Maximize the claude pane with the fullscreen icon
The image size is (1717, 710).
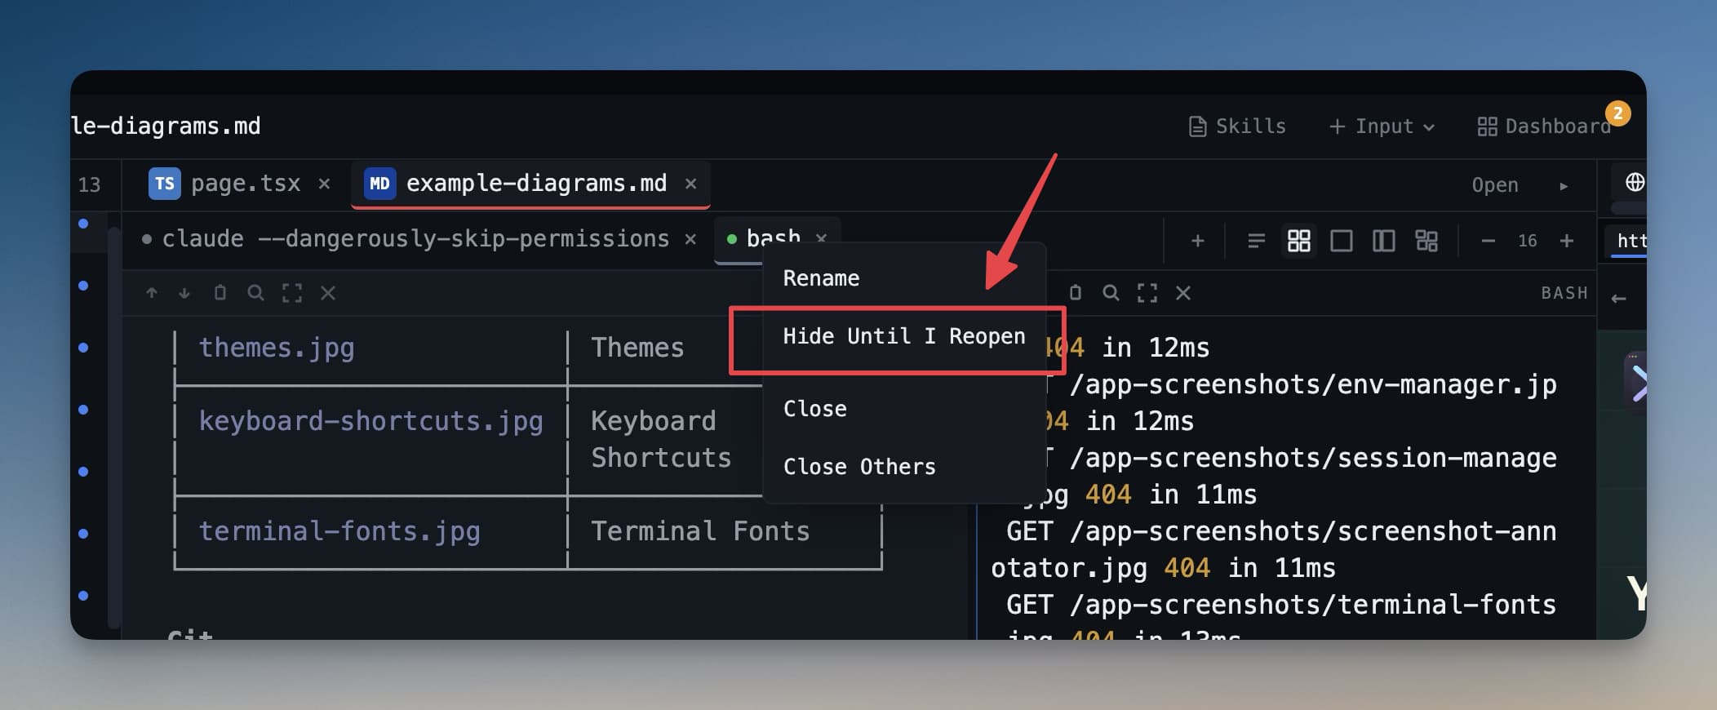292,293
